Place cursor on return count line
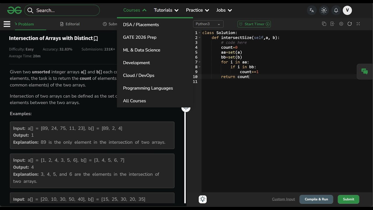The image size is (373, 210). (x=235, y=77)
